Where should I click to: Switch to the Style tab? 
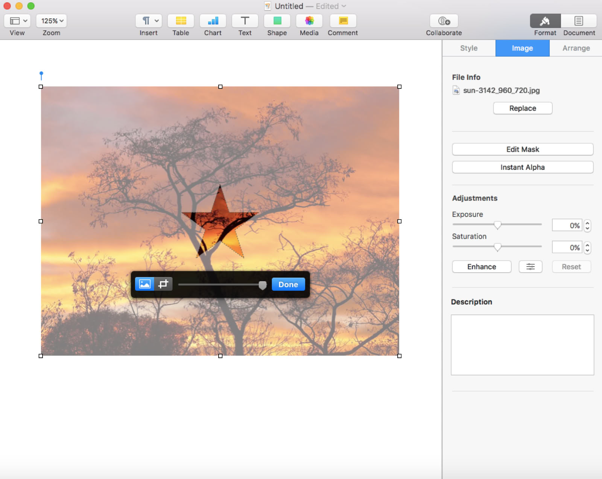click(468, 48)
